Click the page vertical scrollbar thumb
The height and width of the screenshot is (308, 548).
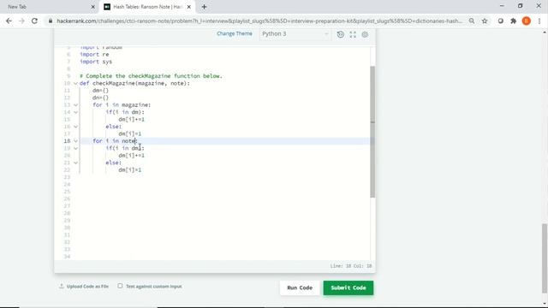[x=545, y=258]
